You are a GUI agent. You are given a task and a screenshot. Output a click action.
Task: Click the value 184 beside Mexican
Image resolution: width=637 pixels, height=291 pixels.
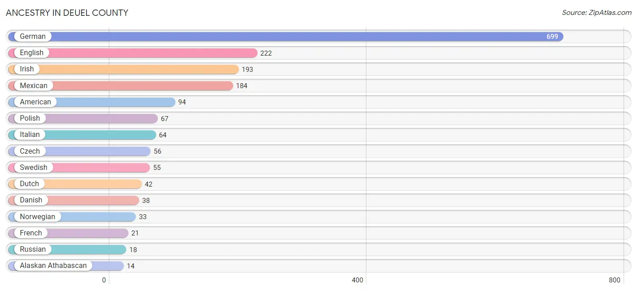(241, 85)
